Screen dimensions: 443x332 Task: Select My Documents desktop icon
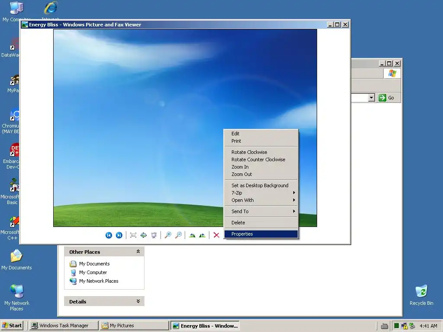pyautogui.click(x=16, y=260)
